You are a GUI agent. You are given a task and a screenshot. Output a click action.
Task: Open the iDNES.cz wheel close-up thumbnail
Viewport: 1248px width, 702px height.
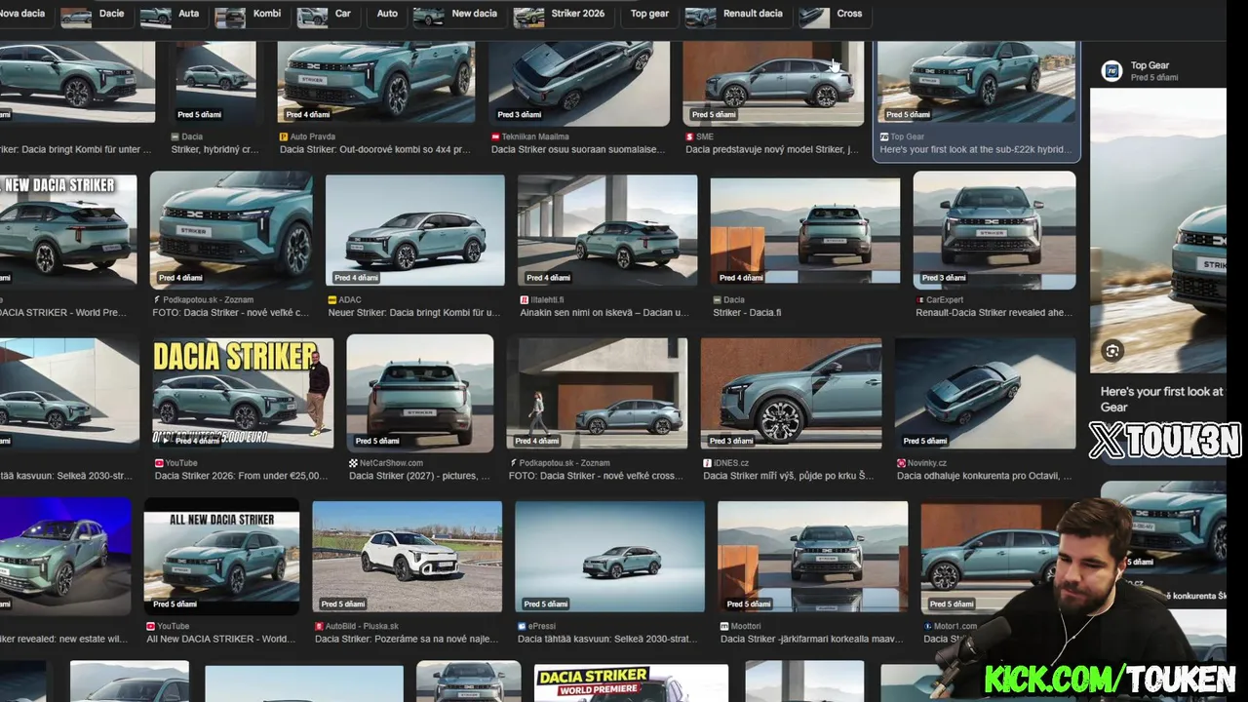click(x=791, y=394)
